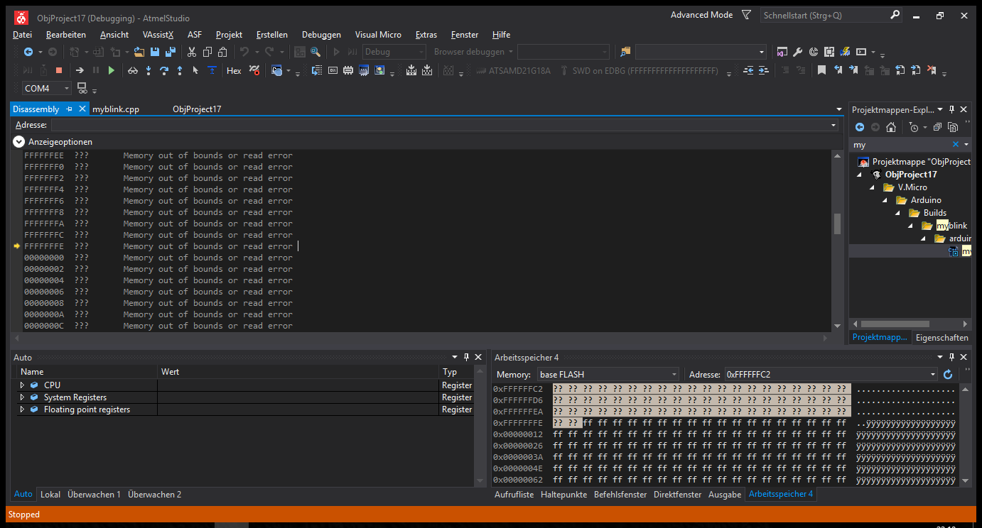The width and height of the screenshot is (982, 528).
Task: Click the Home icon in Projektmappen-Explorer
Action: [890, 127]
